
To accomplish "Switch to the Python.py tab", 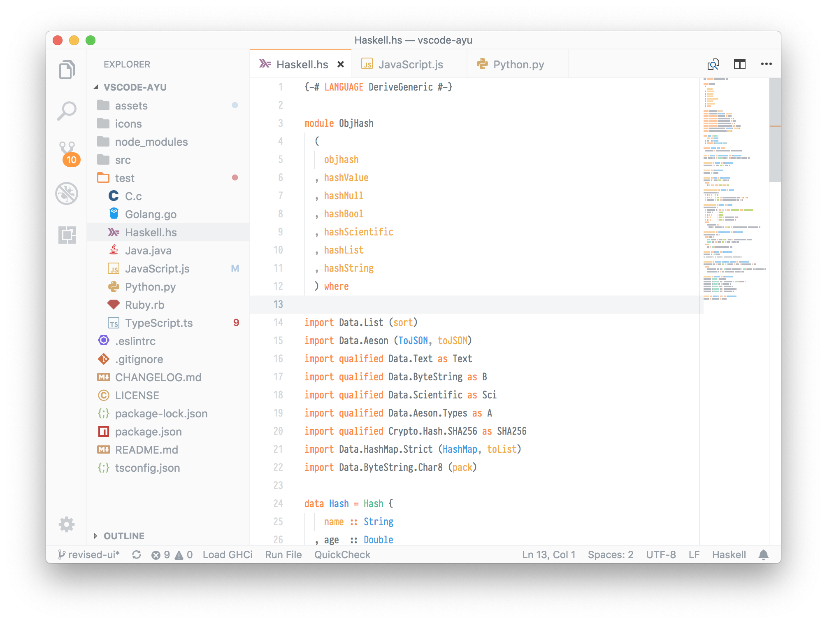I will click(x=518, y=65).
